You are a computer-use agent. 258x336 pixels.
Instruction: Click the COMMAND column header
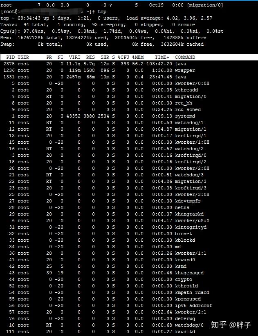click(x=185, y=57)
